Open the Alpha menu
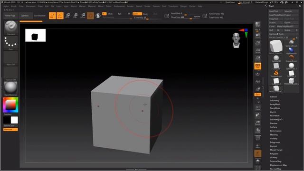The width and height of the screenshot is (304, 171). (6, 6)
